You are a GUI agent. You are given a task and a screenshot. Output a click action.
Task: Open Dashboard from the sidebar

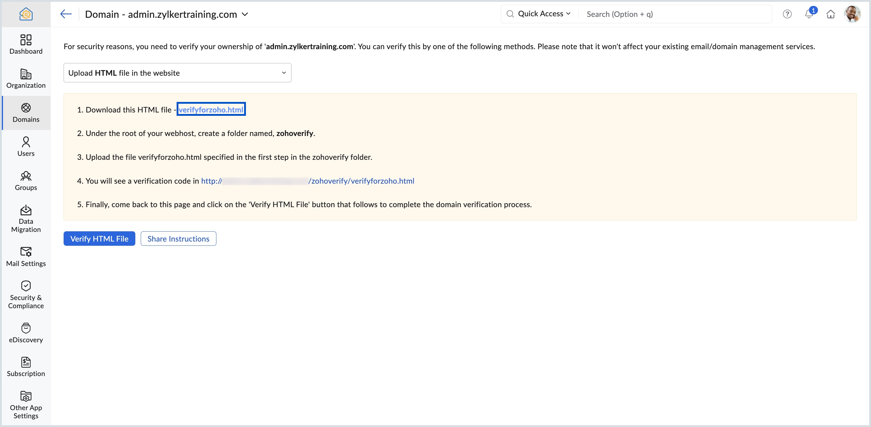pyautogui.click(x=26, y=44)
